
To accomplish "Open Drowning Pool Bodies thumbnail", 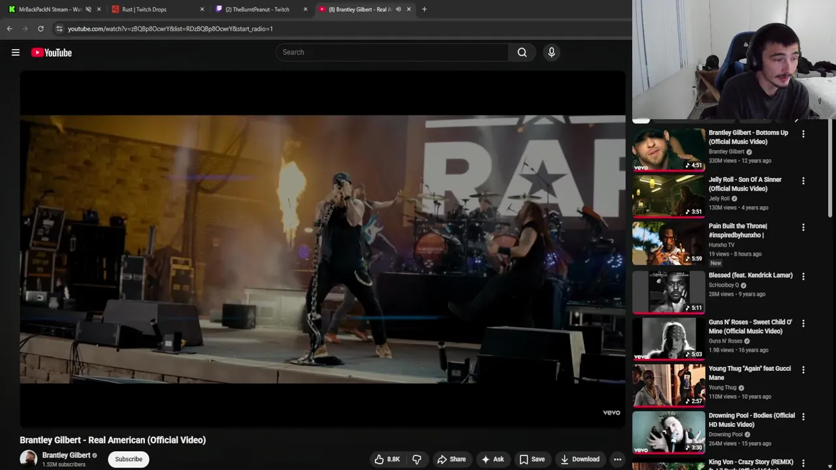I will tap(668, 432).
